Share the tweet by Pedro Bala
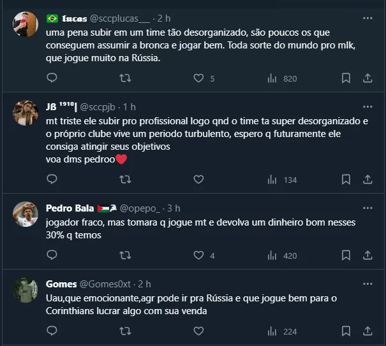The height and width of the screenshot is (346, 386). click(x=367, y=256)
